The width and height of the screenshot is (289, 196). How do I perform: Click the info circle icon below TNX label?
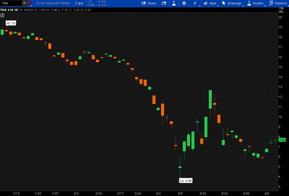[2, 16]
